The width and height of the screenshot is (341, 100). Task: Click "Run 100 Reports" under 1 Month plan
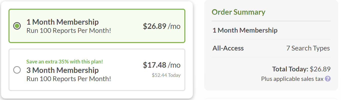point(69,31)
